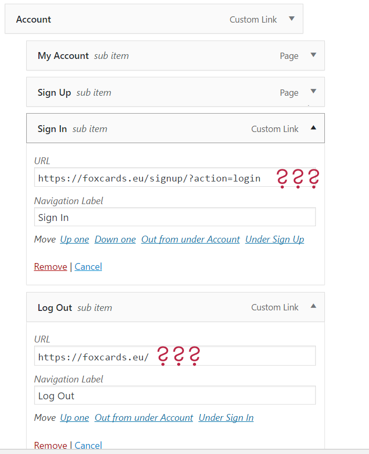369x454 pixels.
Task: Collapse the Sign In sub item arrow
Action: 313,128
